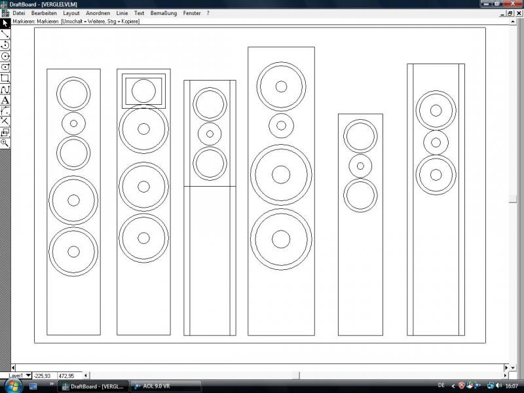The height and width of the screenshot is (393, 524).
Task: Restore the inner document window
Action: click(x=510, y=13)
